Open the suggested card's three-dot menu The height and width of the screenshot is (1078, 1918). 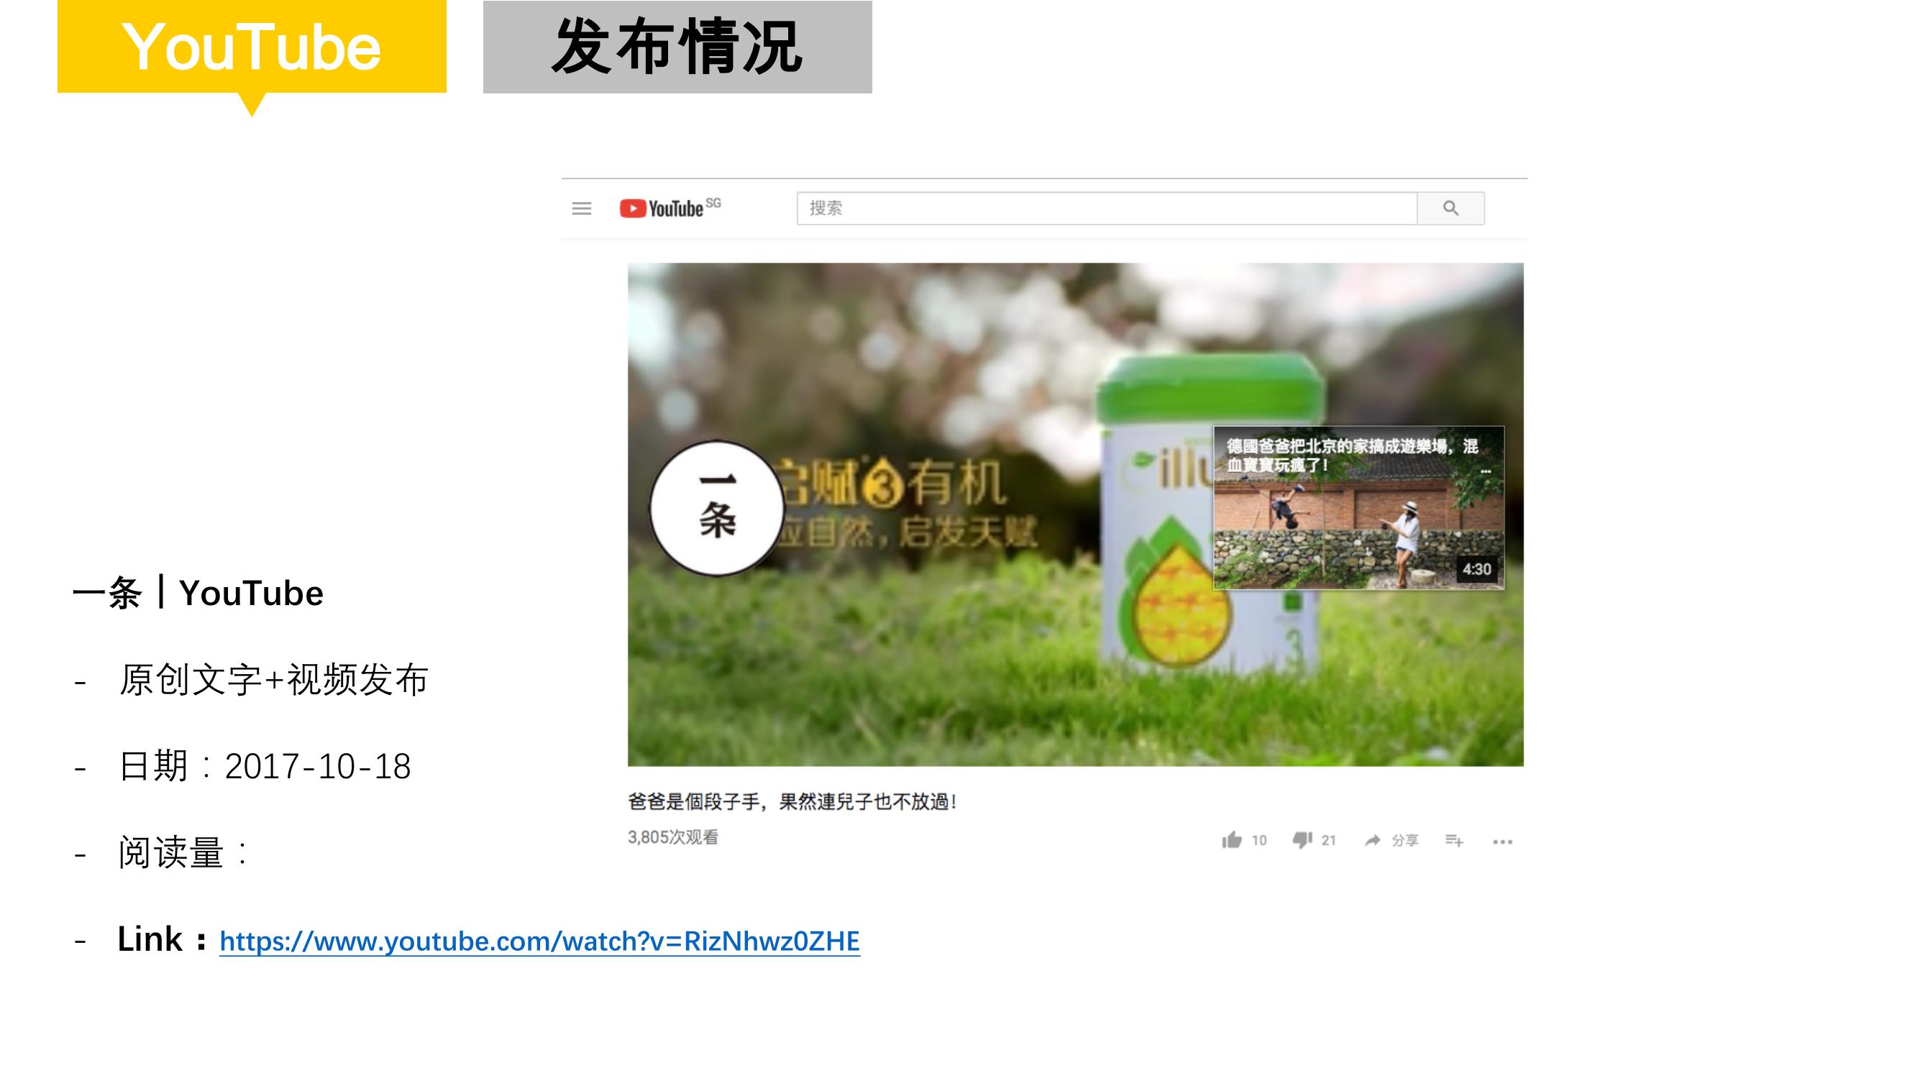click(1485, 471)
